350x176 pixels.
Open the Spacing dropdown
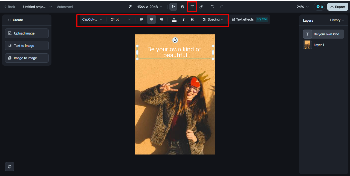coord(213,19)
